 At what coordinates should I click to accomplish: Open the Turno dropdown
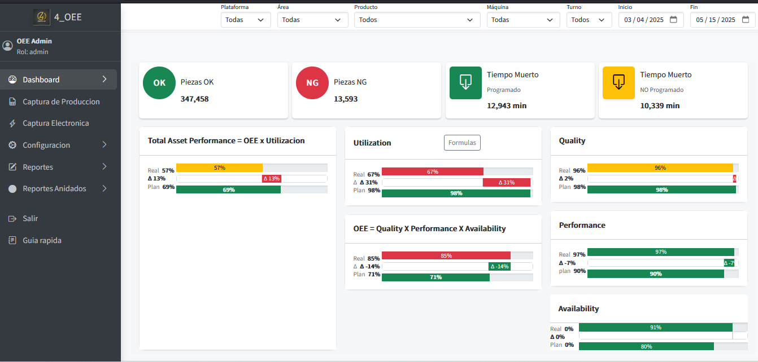[589, 20]
